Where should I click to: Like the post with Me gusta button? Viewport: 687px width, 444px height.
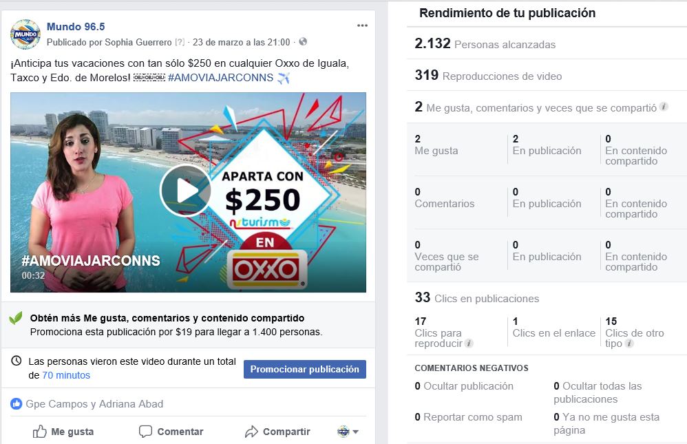click(63, 432)
